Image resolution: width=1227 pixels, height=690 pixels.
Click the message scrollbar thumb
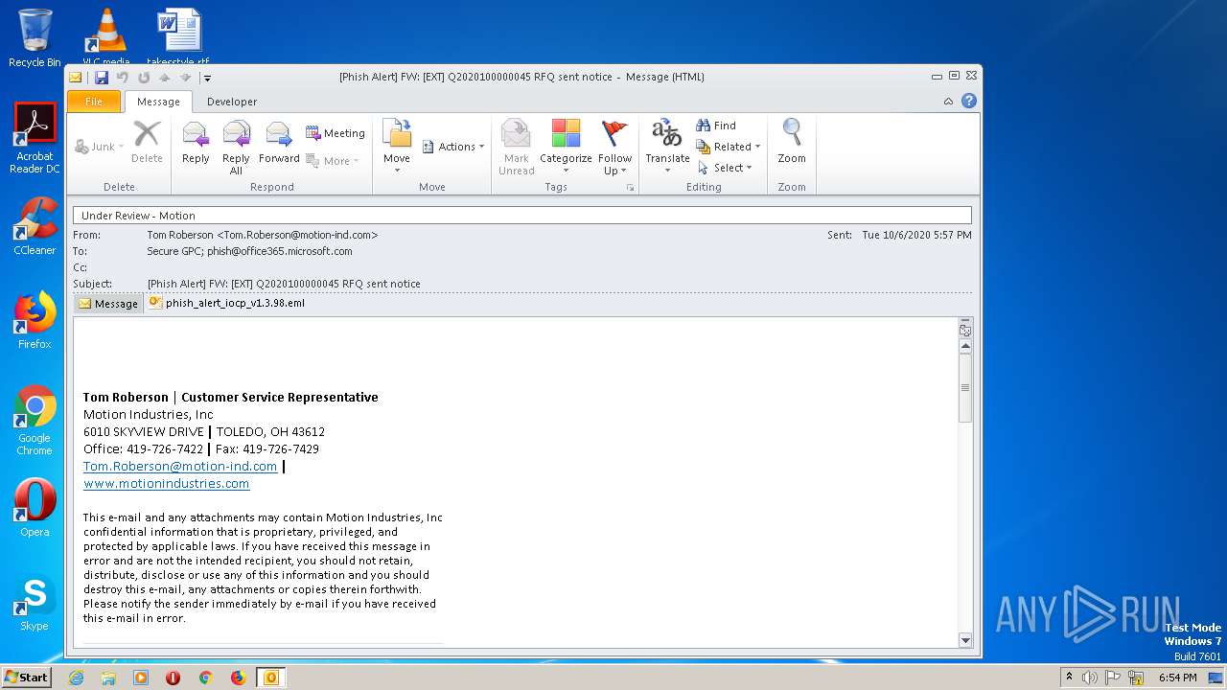point(965,388)
